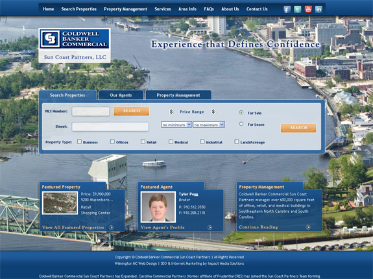Open the LinkedIn social icon
373x279 pixels.
319,9
